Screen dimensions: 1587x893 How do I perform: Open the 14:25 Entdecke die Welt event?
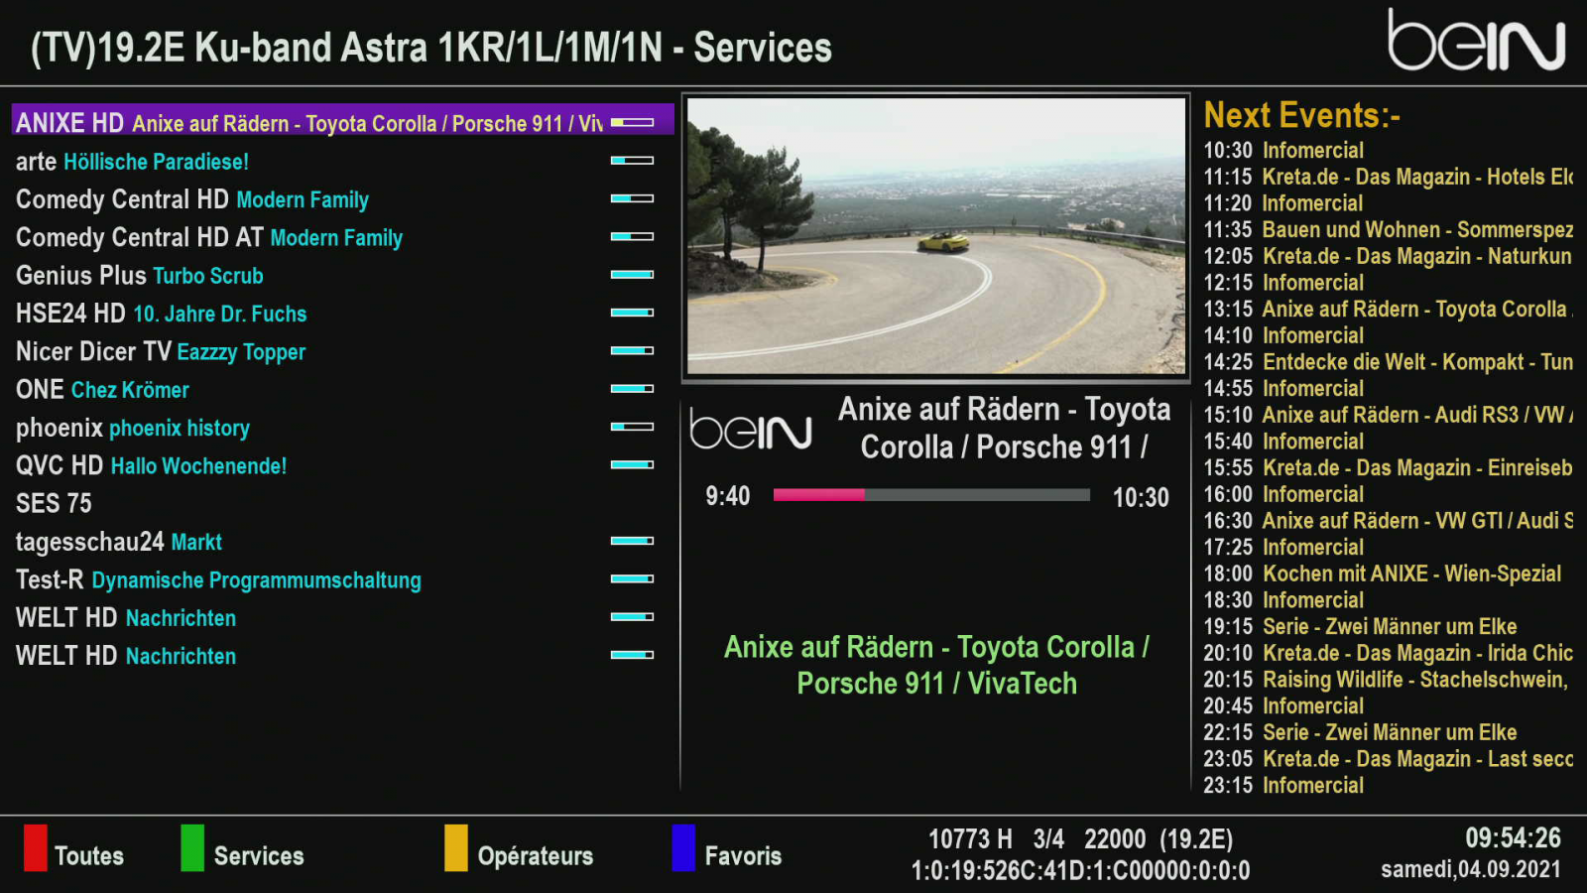1389,361
